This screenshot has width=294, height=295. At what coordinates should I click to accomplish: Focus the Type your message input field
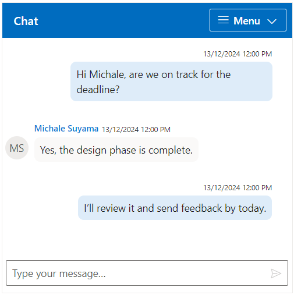pyautogui.click(x=147, y=273)
